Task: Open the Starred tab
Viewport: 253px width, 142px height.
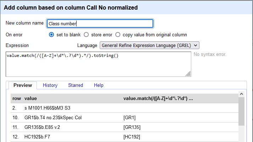Action: (76, 85)
